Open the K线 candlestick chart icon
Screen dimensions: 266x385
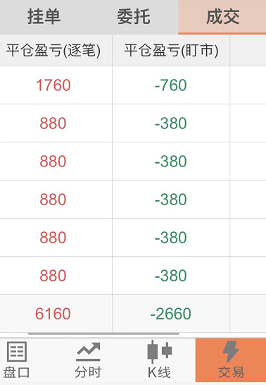coord(160,360)
